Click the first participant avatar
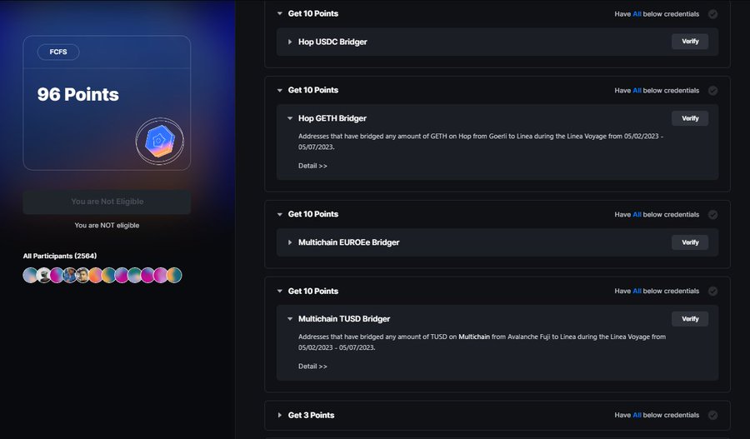Screen dimensions: 750x439 [x=30, y=275]
